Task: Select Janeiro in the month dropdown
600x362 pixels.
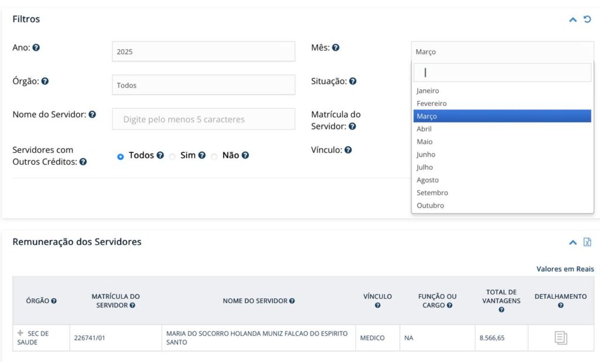Action: point(428,91)
